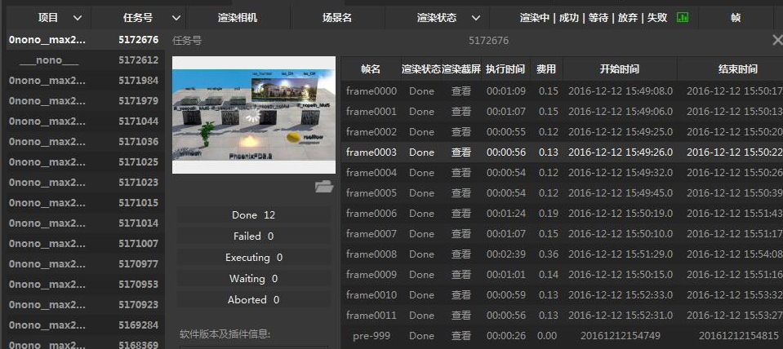Click the 渲染相机 column header
Screen dimensions: 783x349
pyautogui.click(x=238, y=17)
